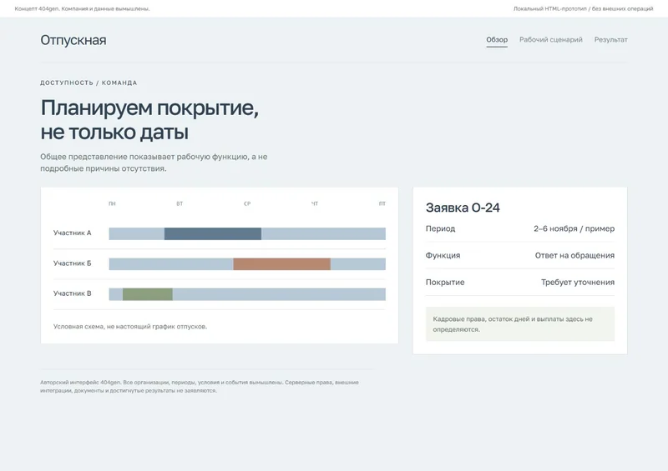
Task: Select the dark blue bar for Участник А
Action: [213, 233]
